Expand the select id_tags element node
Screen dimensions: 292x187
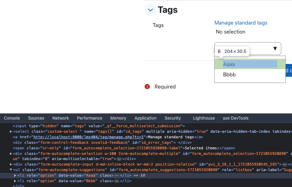coord(11,132)
